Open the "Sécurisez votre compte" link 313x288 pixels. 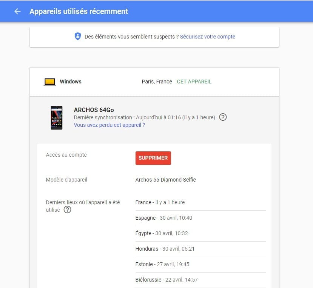coord(207,37)
